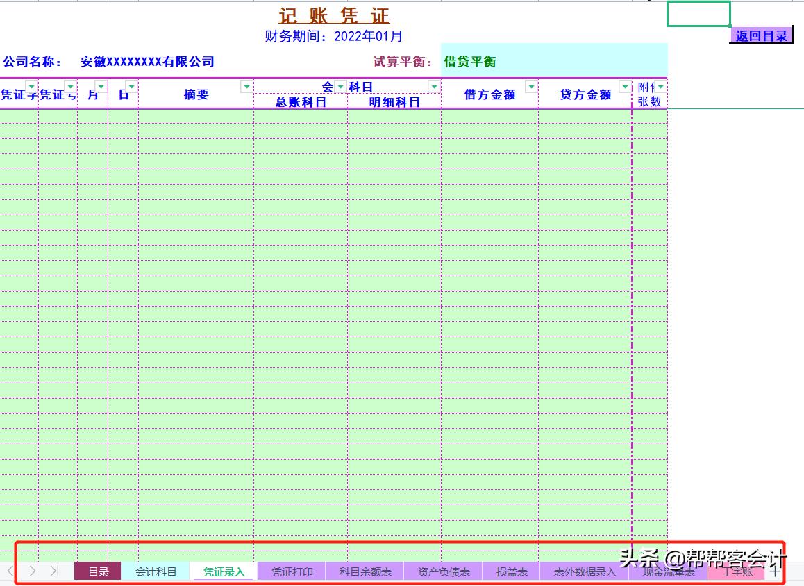Open the 借方金额 filter dropdown

pos(531,86)
